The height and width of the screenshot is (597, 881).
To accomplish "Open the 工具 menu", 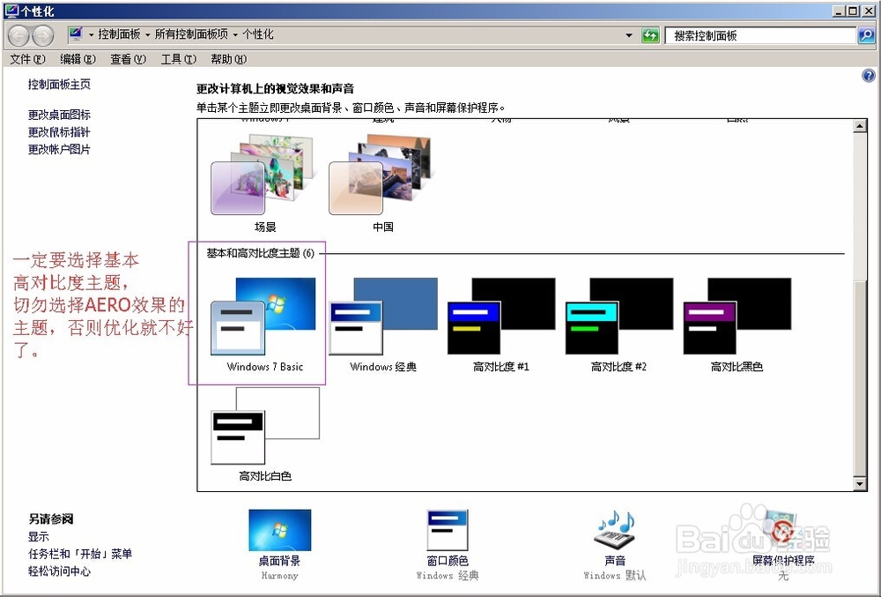I will click(177, 59).
